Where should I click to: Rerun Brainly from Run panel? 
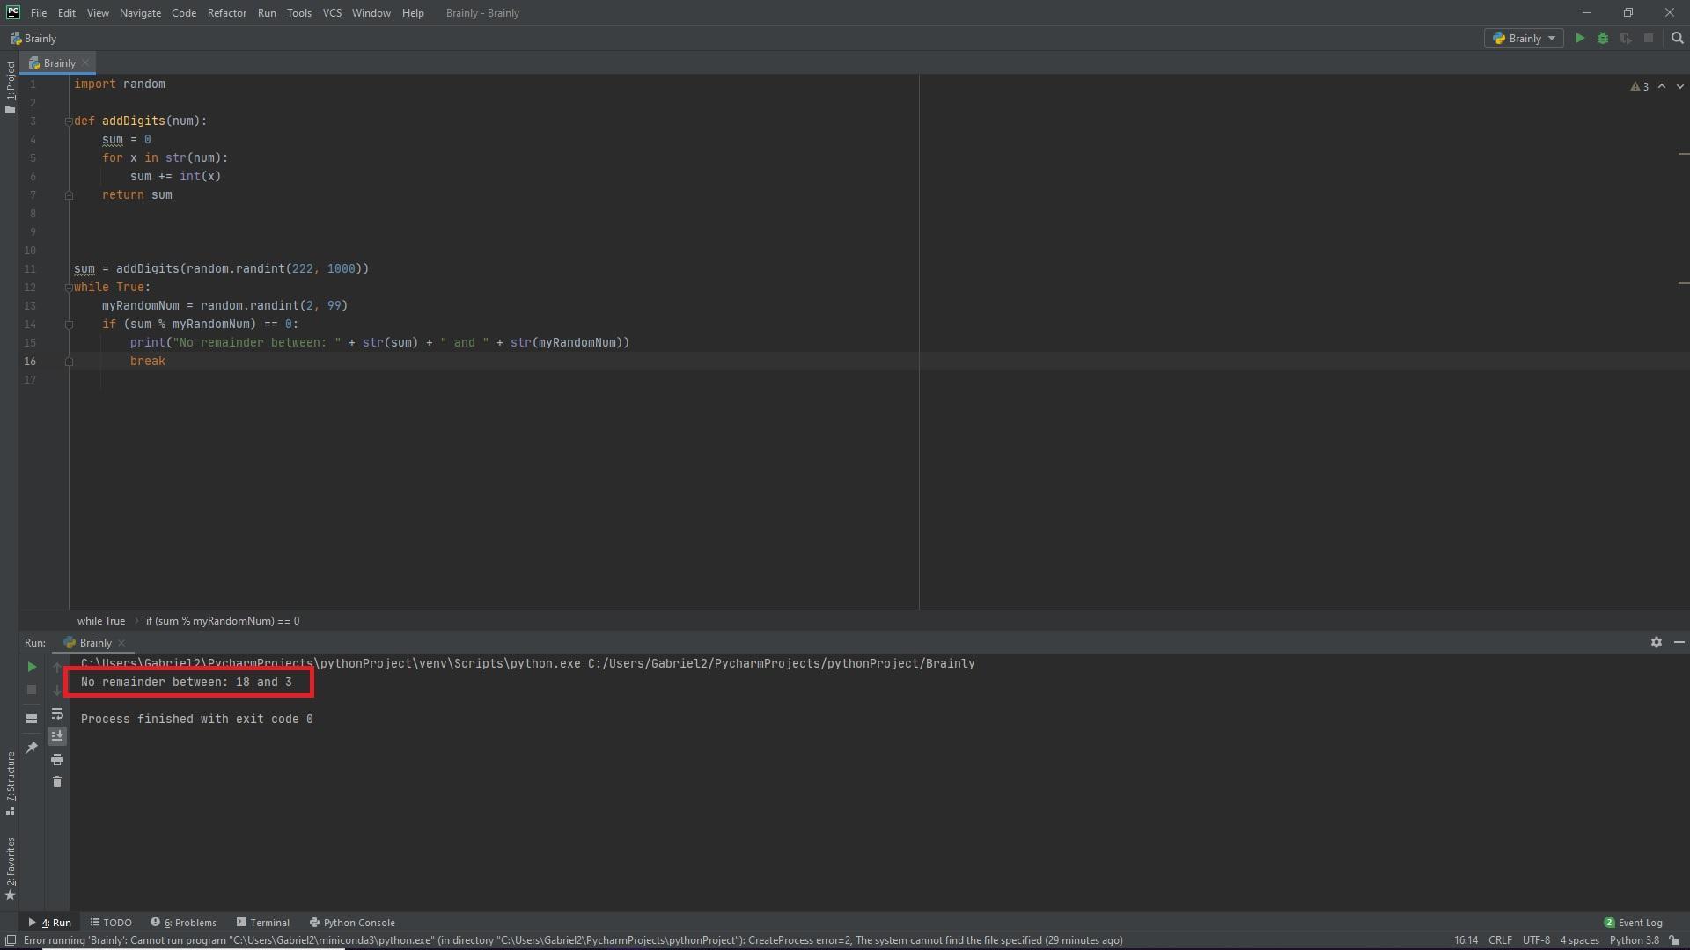pos(32,667)
